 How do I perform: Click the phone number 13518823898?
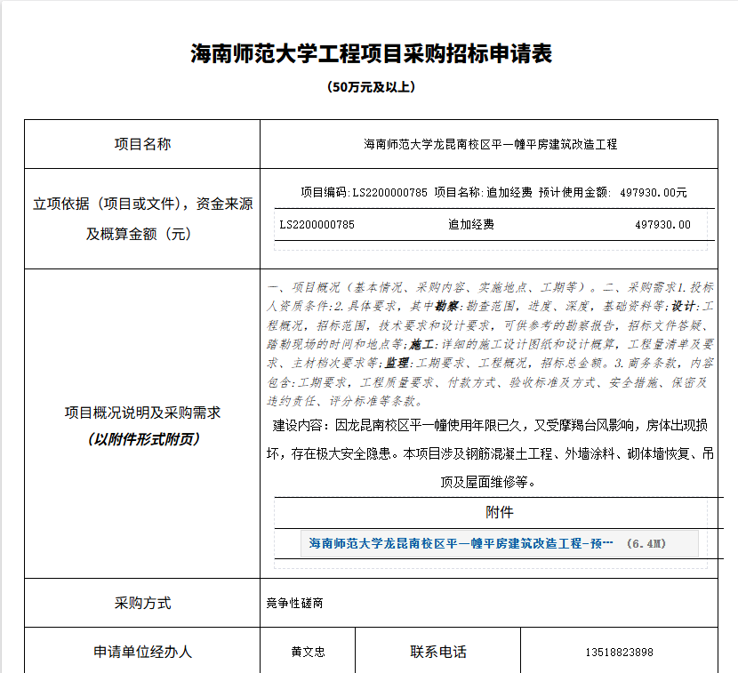coord(620,653)
